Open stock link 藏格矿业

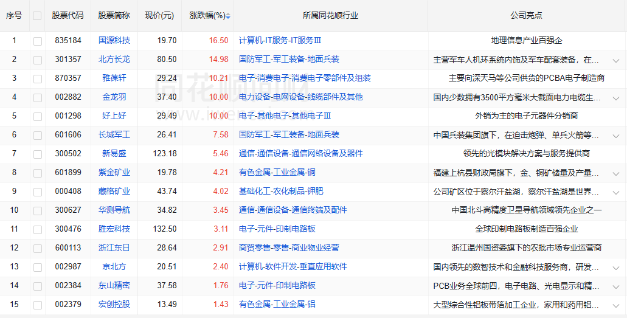pos(114,191)
